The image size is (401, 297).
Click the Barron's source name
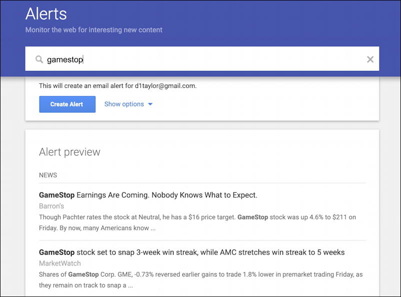click(51, 206)
